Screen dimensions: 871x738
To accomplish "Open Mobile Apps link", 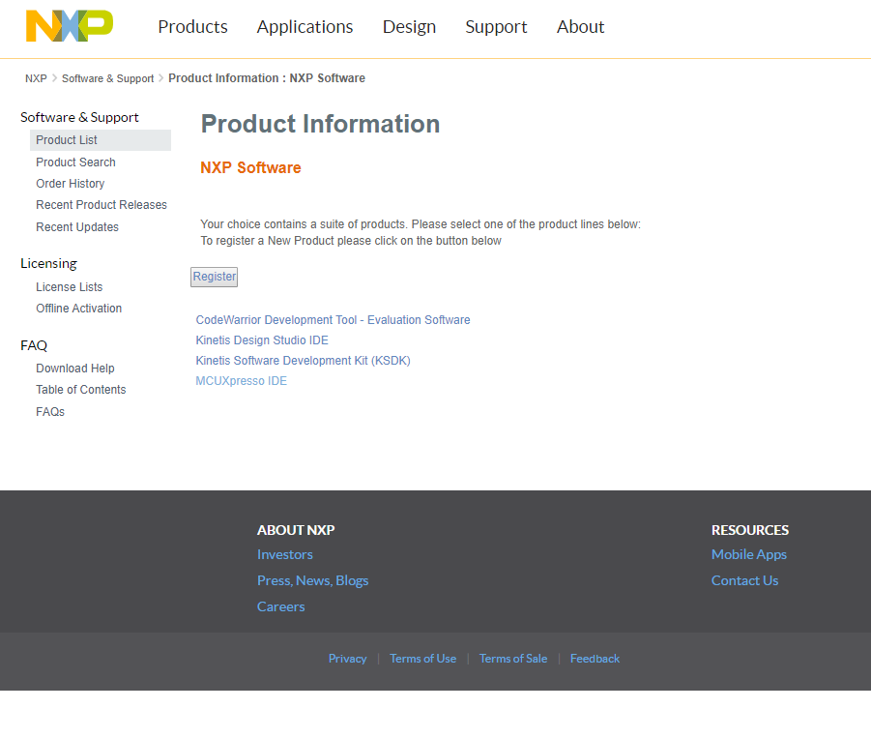I will click(x=749, y=554).
